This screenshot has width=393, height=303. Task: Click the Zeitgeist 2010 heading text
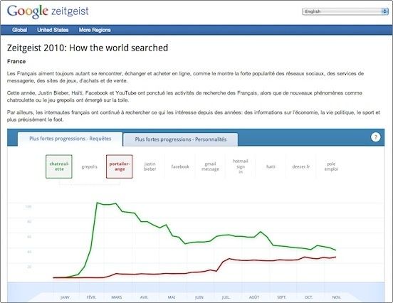point(88,48)
